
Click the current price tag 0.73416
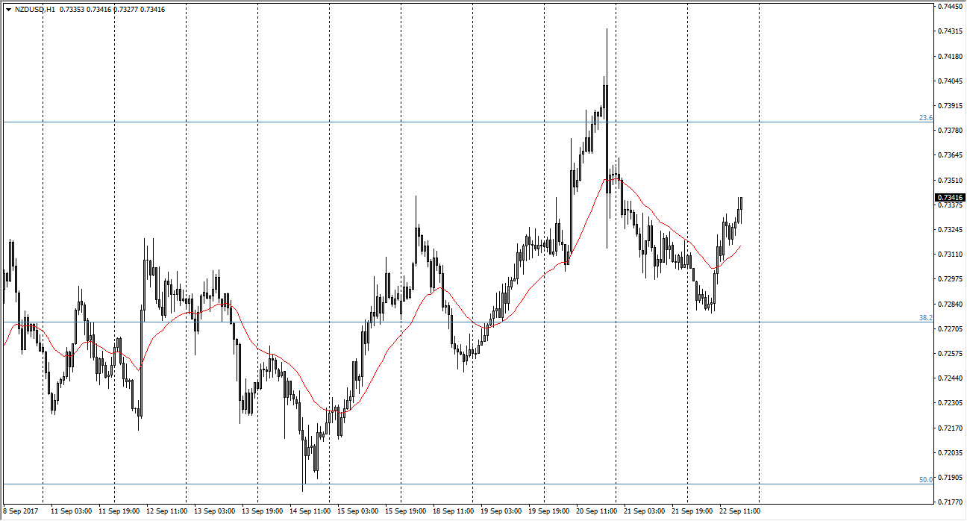click(x=949, y=198)
